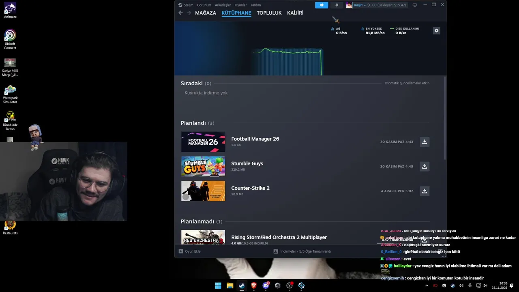Open File Explorer from taskbar
The width and height of the screenshot is (519, 292).
(230, 286)
